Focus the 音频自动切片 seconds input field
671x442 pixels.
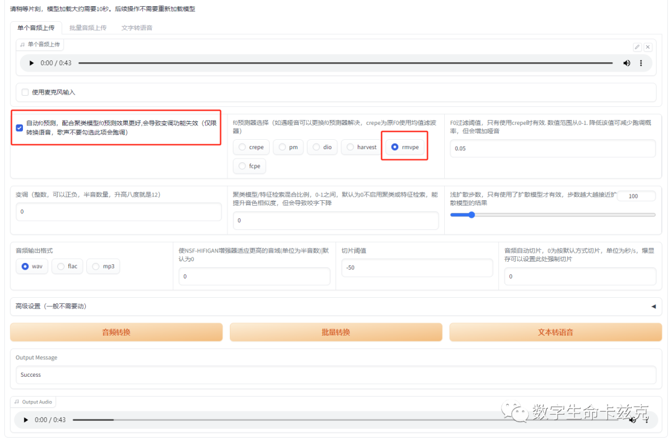coord(580,276)
